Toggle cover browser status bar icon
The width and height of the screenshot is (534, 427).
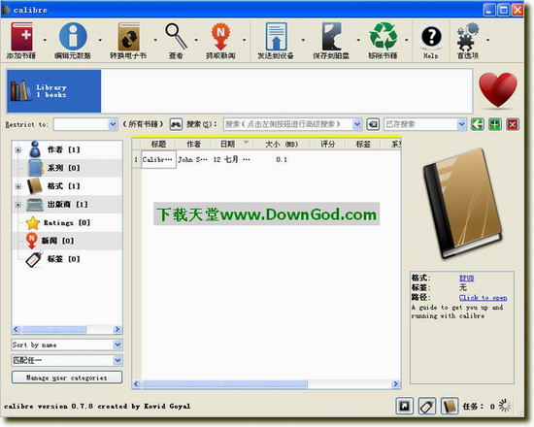[405, 406]
